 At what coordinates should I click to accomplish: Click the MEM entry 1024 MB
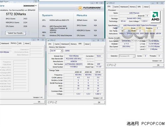coord(53,32)
